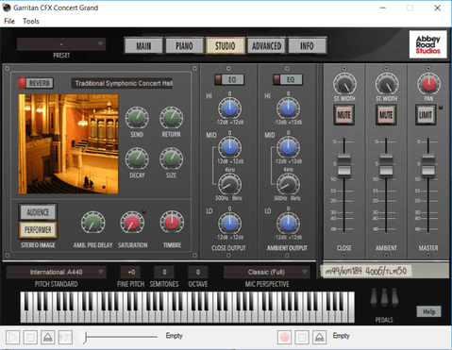Click the reverb DECAY knob
This screenshot has height=350, width=452.
click(x=137, y=158)
